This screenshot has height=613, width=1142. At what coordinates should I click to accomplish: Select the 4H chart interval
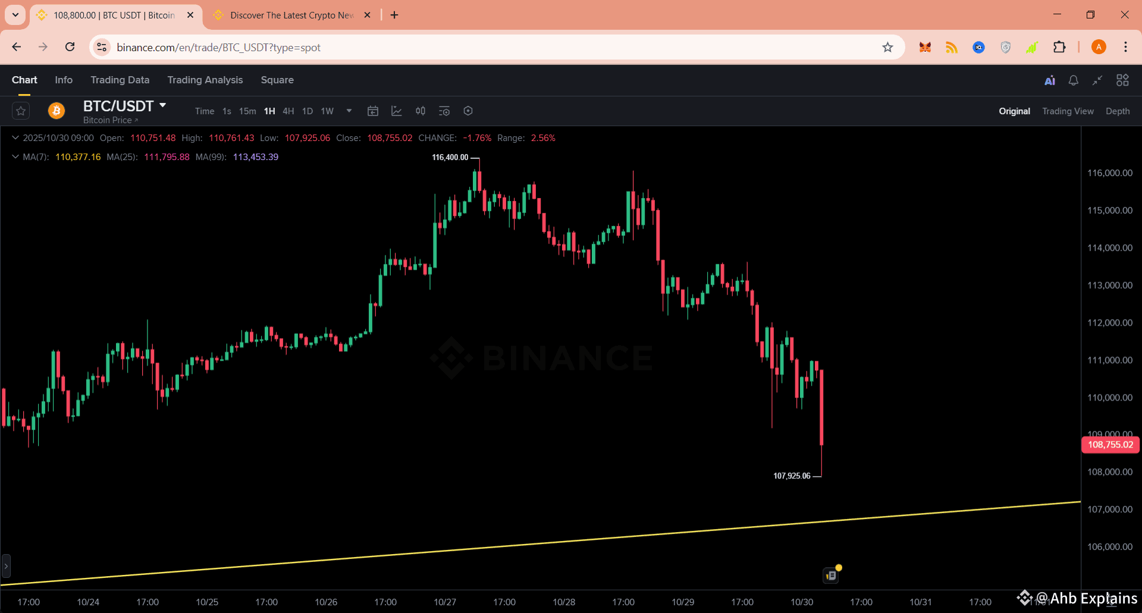point(288,111)
